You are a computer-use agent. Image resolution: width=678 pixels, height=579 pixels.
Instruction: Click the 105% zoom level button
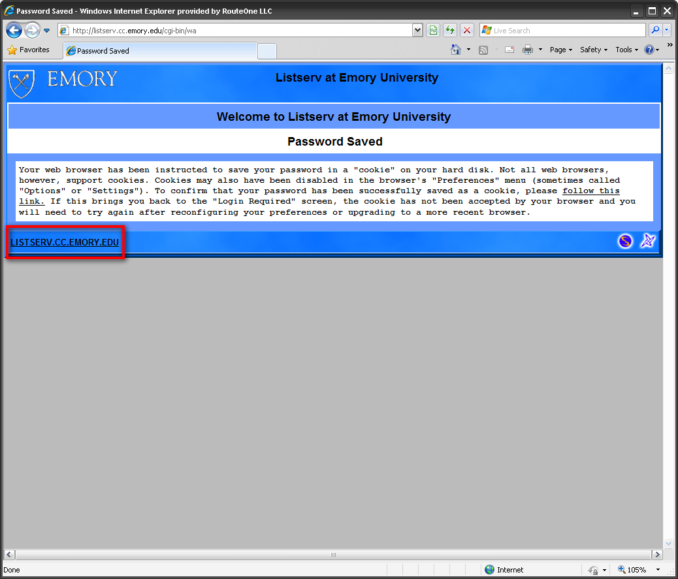pos(632,570)
